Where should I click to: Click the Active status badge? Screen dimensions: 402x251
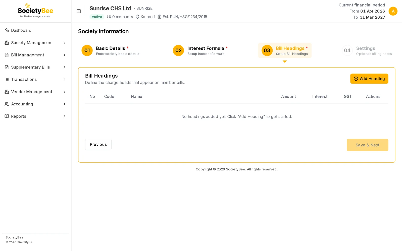tap(97, 17)
